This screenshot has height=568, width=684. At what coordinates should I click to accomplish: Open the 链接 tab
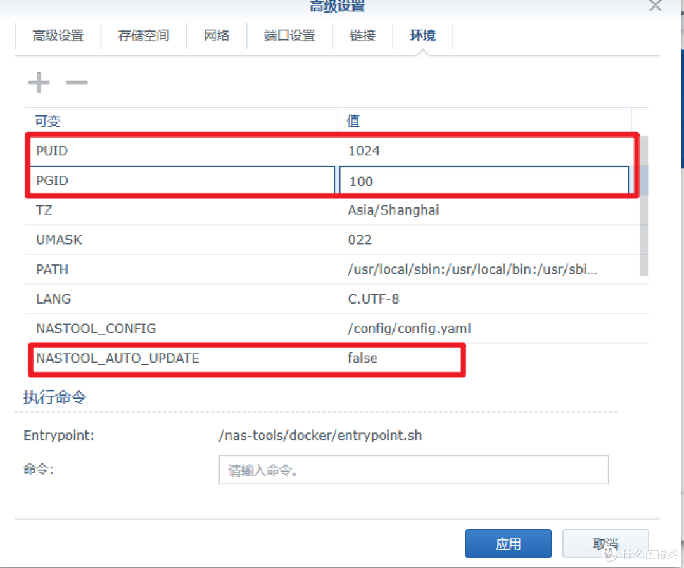coord(362,36)
